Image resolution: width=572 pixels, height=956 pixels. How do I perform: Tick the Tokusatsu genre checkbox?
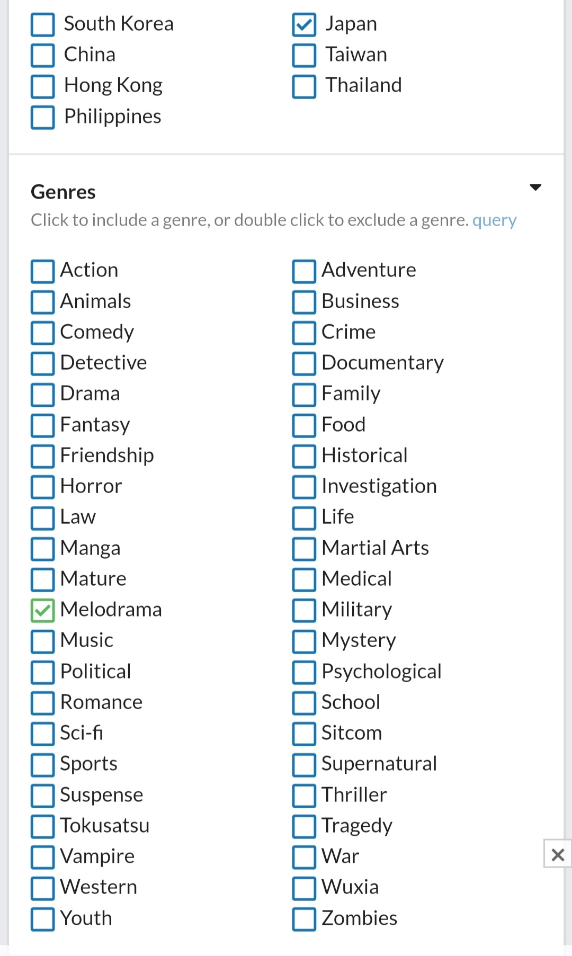tap(43, 826)
